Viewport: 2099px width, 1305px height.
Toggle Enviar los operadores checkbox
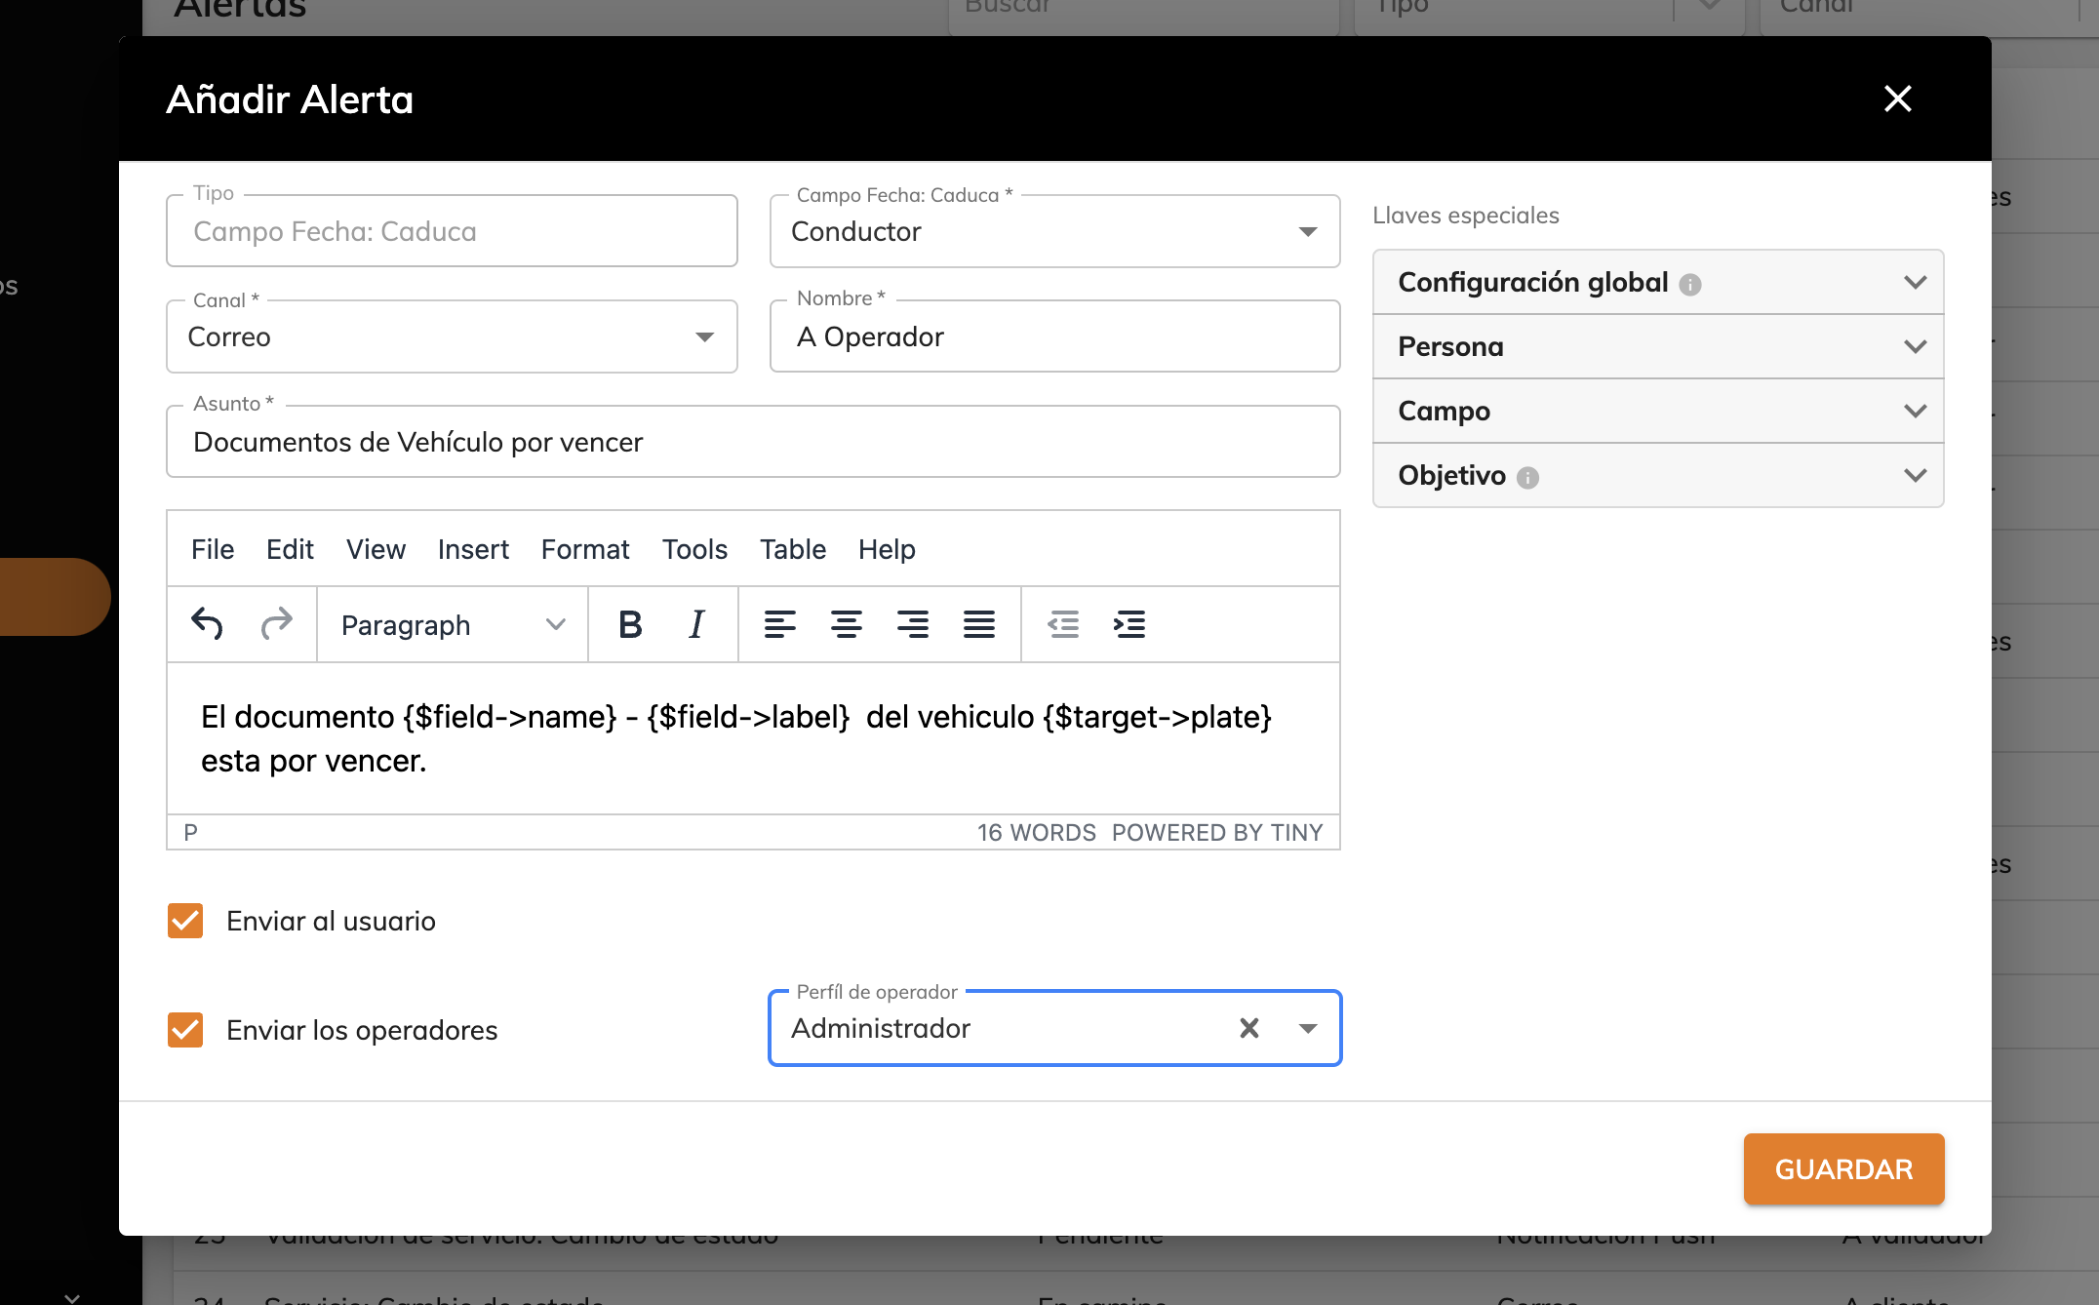pyautogui.click(x=185, y=1030)
